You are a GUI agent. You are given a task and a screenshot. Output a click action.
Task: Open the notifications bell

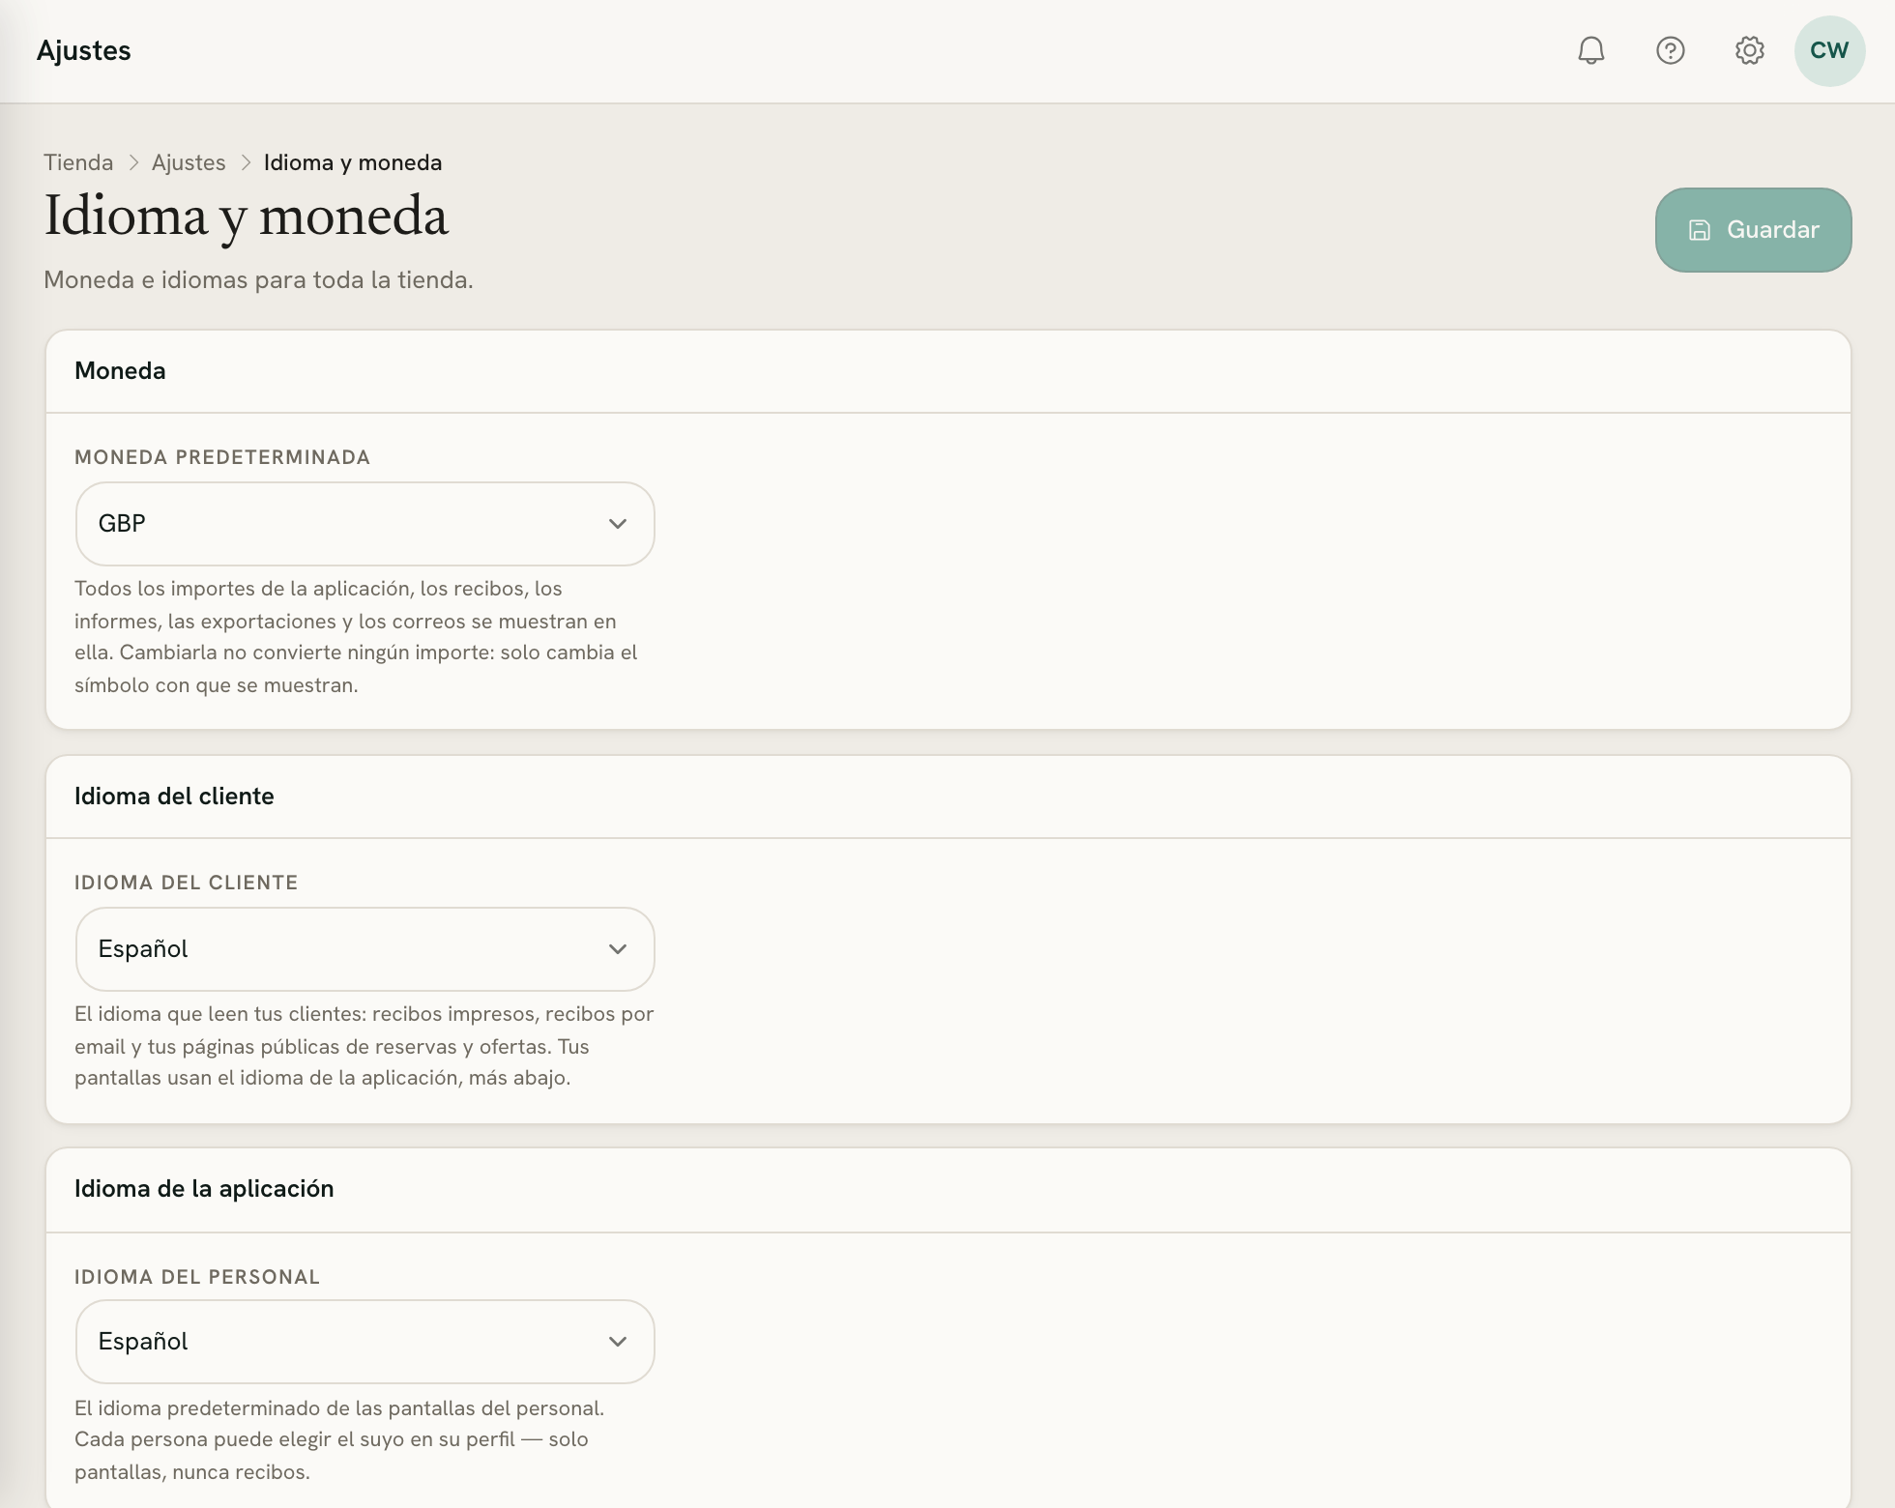[1590, 50]
